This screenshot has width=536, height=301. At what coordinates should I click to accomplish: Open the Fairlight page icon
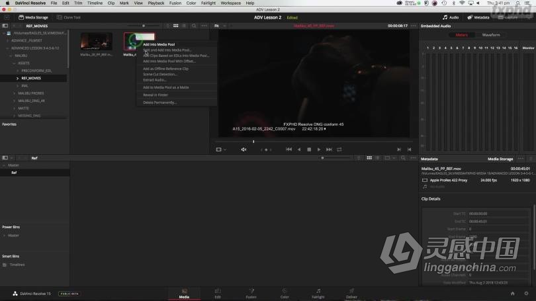click(x=318, y=293)
